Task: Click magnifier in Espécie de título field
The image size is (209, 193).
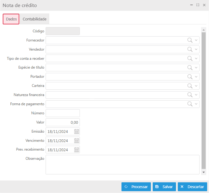Action: pyautogui.click(x=190, y=68)
